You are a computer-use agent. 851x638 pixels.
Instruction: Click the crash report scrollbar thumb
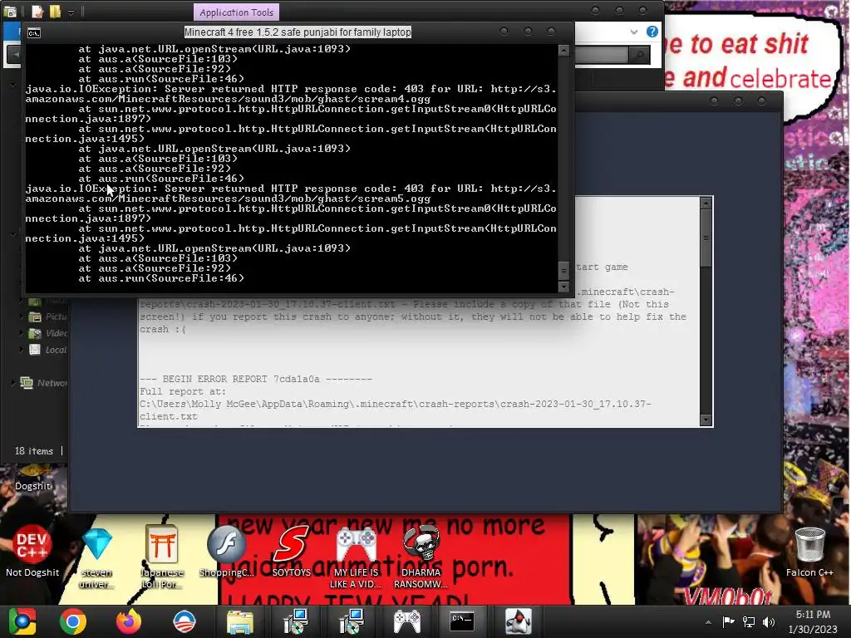coord(706,238)
